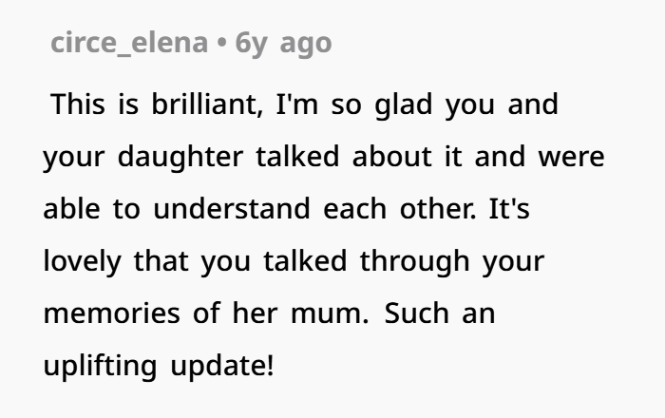The image size is (665, 418).
Task: Click the word glad in first line
Action: pyautogui.click(x=404, y=105)
